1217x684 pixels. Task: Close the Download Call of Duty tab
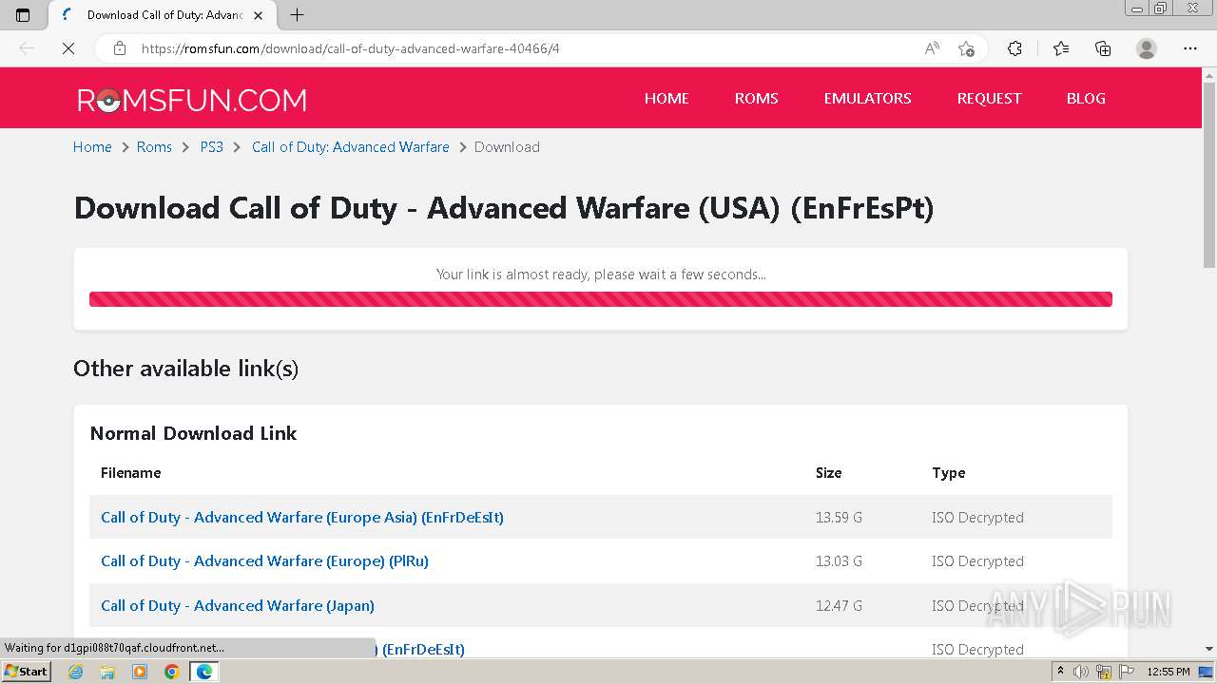[x=258, y=15]
